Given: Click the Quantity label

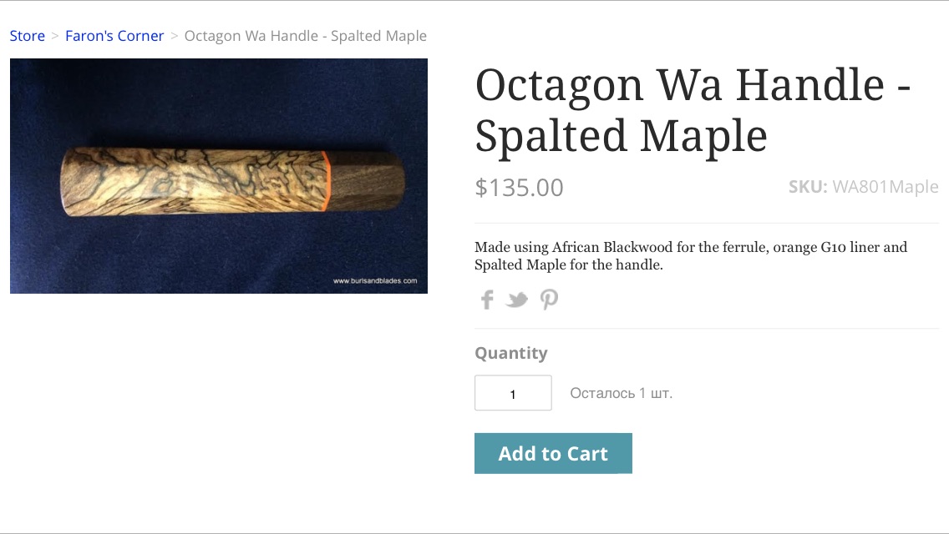Looking at the screenshot, I should [511, 353].
